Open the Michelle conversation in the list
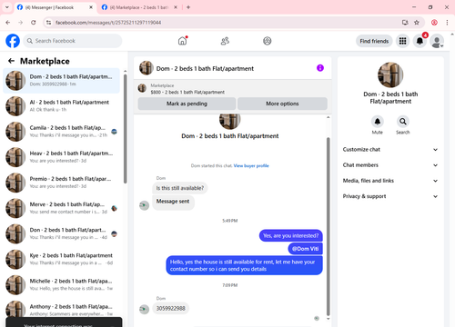This screenshot has height=327, width=455. (61, 284)
